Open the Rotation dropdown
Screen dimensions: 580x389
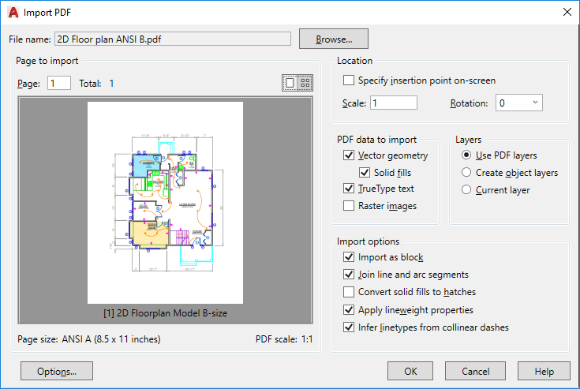pos(519,103)
